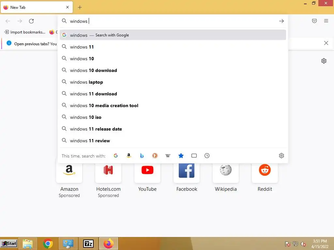Viewport: 334px width, 250px height.
Task: Open new tab page personalize gear
Action: click(x=324, y=61)
